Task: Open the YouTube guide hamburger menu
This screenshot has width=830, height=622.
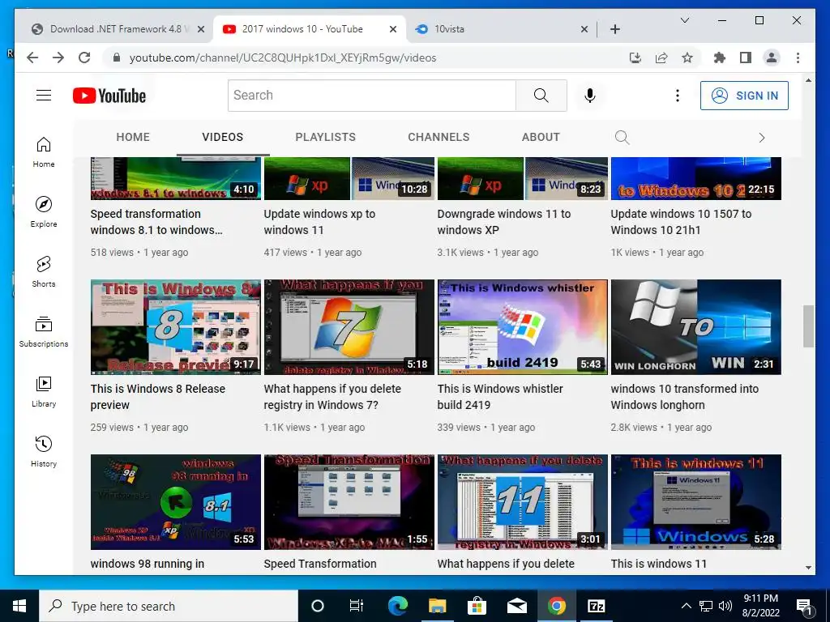Action: pos(44,96)
